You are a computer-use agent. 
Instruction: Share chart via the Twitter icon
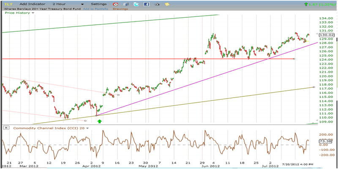[x=136, y=4]
